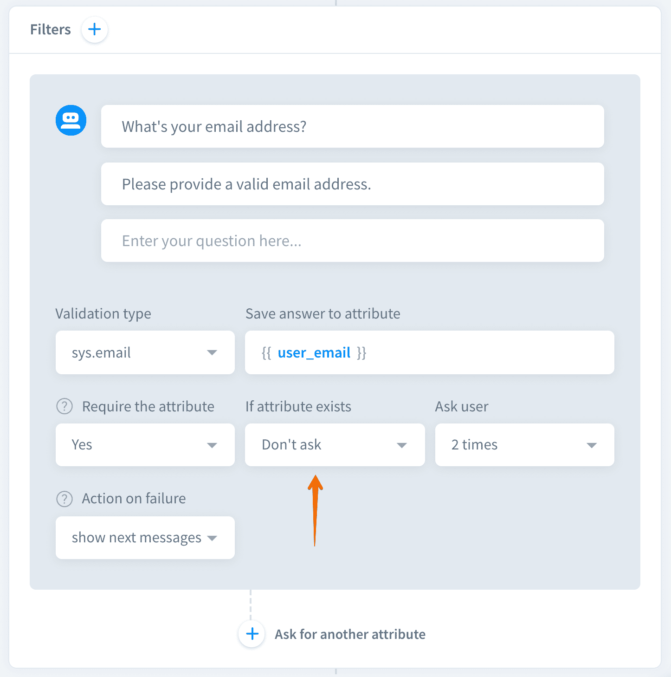
Task: Click the Filters heading label
Action: pos(51,30)
